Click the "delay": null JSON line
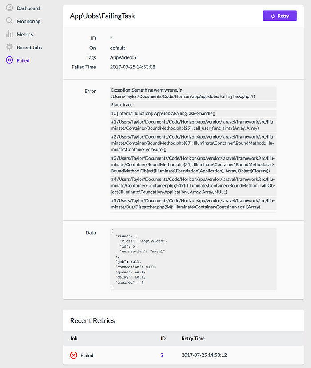 point(131,277)
